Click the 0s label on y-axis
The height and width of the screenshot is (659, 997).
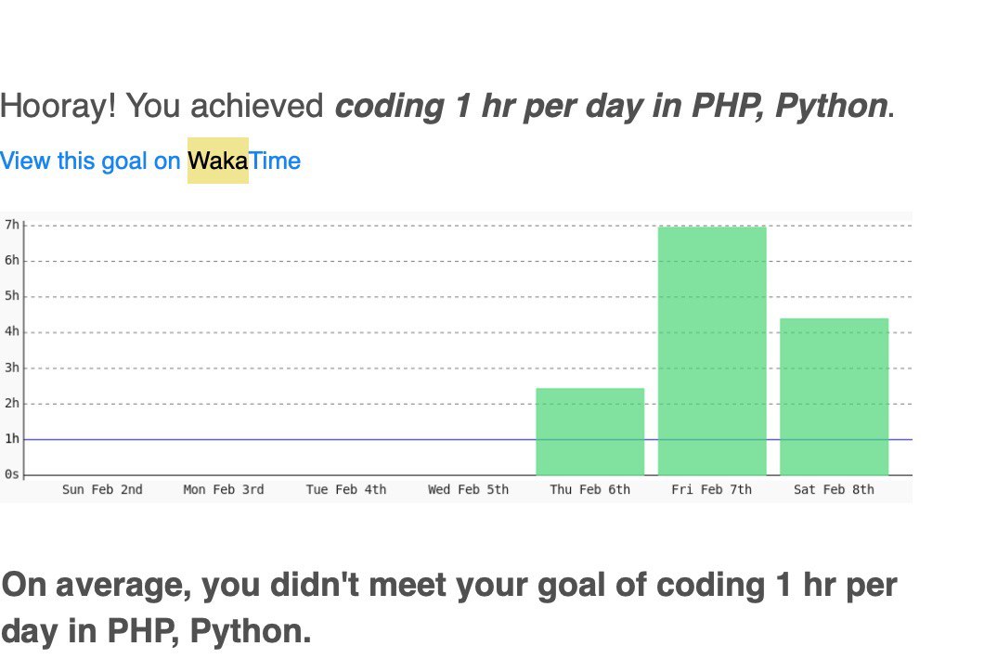(x=11, y=474)
